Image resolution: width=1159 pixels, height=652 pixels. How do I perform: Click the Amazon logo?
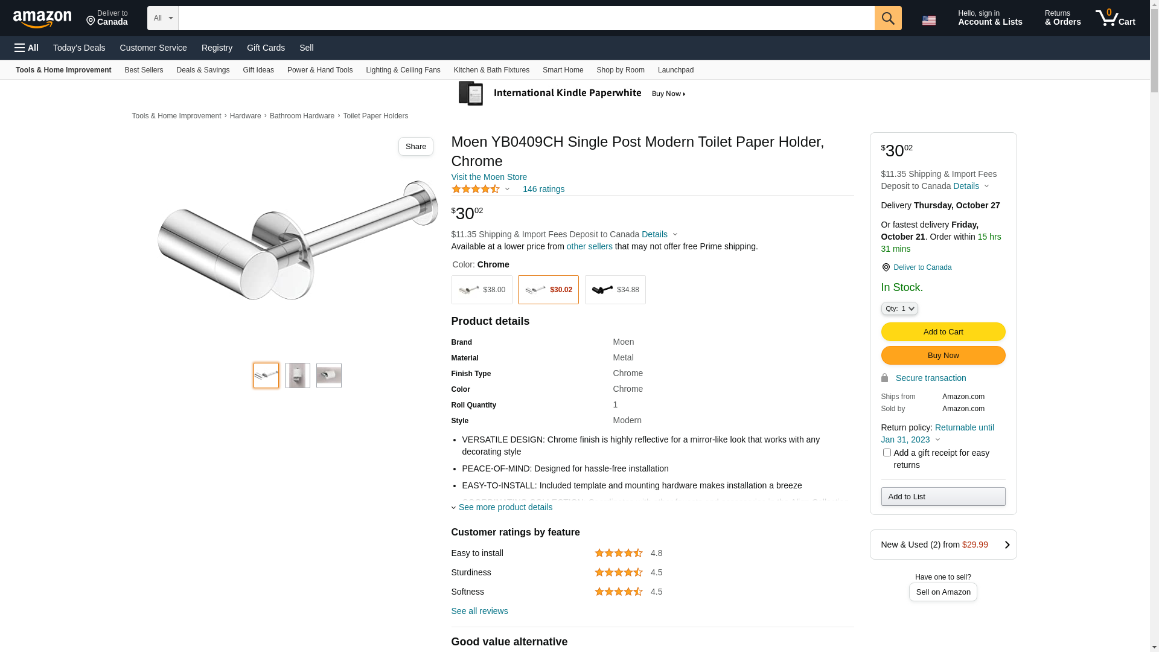pyautogui.click(x=42, y=19)
